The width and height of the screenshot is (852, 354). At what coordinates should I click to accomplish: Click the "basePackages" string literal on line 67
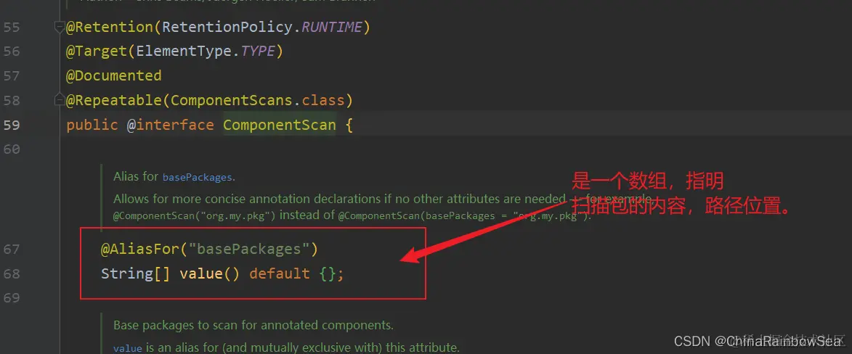pyautogui.click(x=249, y=250)
